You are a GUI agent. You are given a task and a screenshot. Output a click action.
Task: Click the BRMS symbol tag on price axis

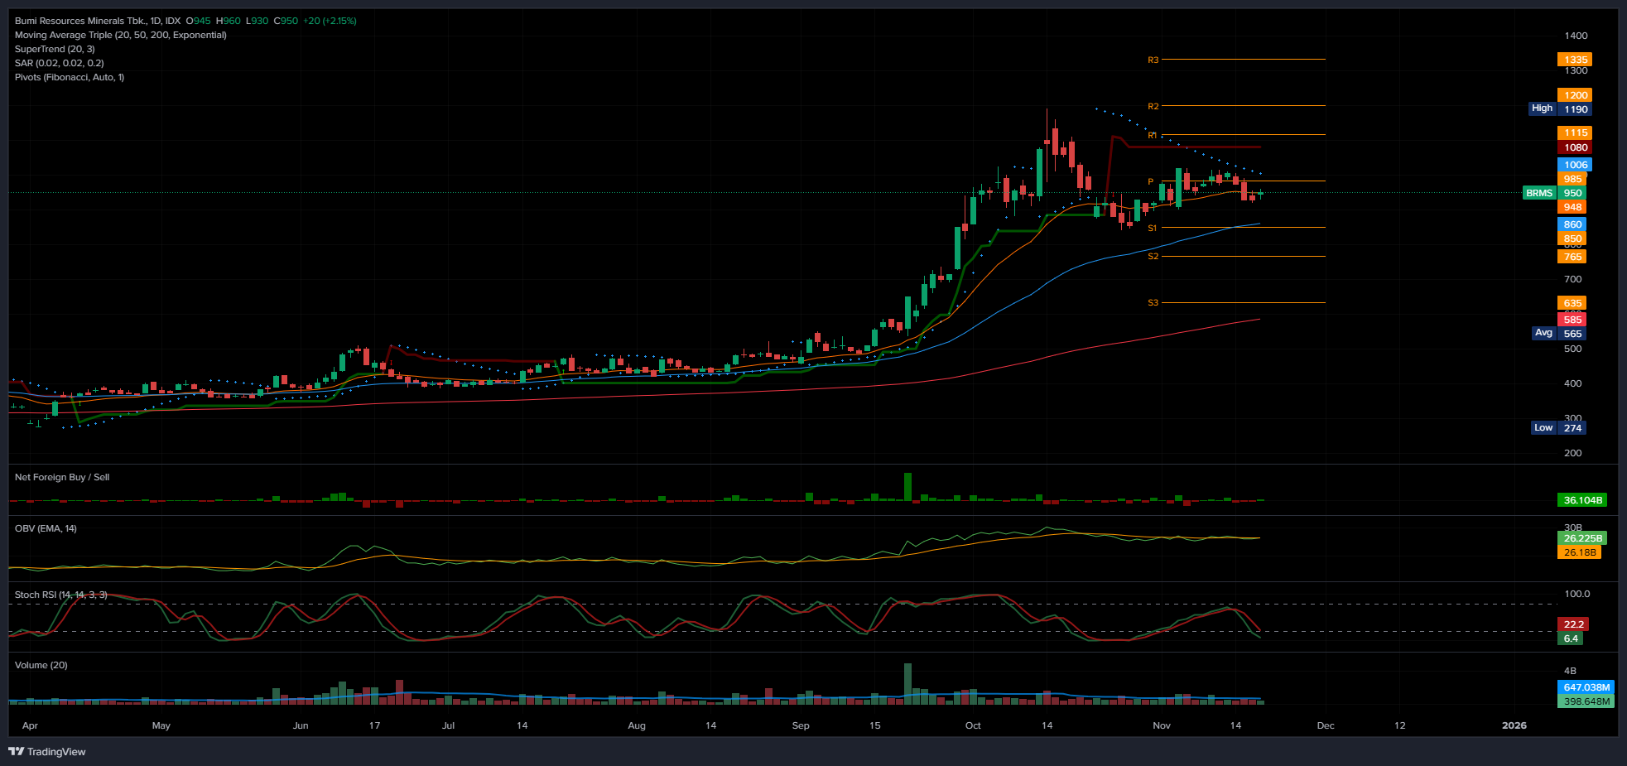(1539, 193)
